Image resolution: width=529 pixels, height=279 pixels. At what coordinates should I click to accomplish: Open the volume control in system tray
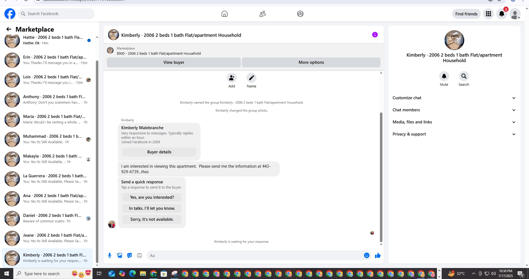click(493, 274)
